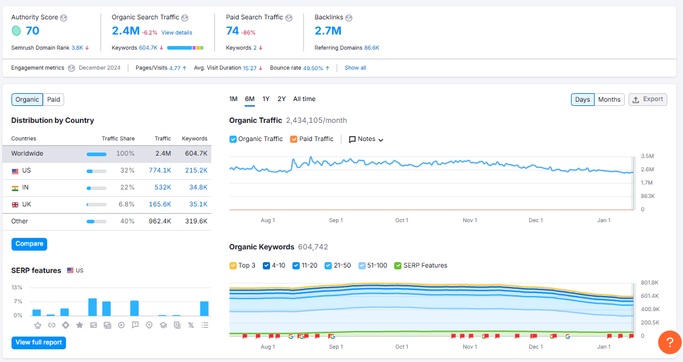The image size is (683, 362).
Task: Click the Compare button
Action: (29, 244)
